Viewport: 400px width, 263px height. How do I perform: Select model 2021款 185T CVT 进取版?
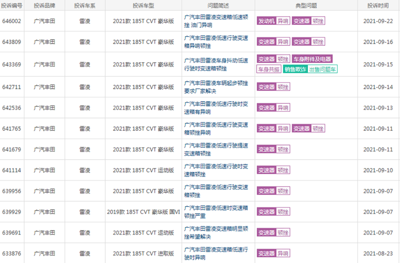[x=143, y=253]
